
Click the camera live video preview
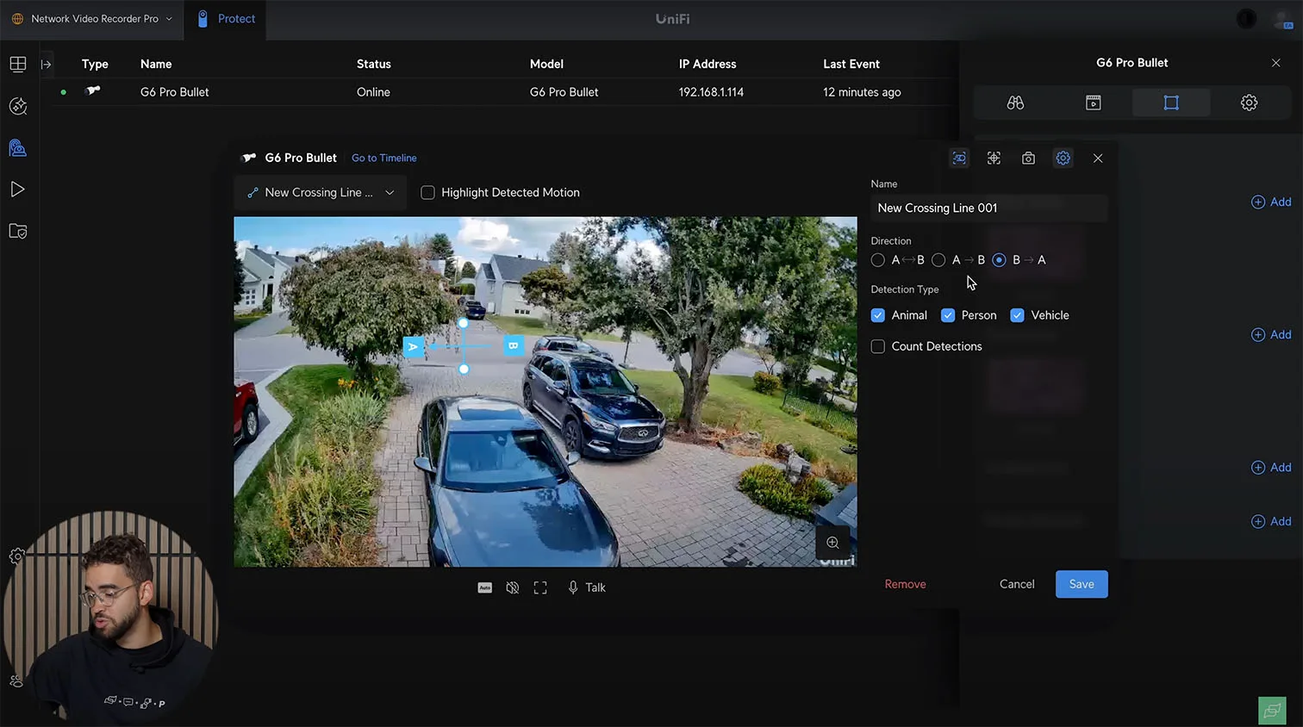(x=546, y=392)
